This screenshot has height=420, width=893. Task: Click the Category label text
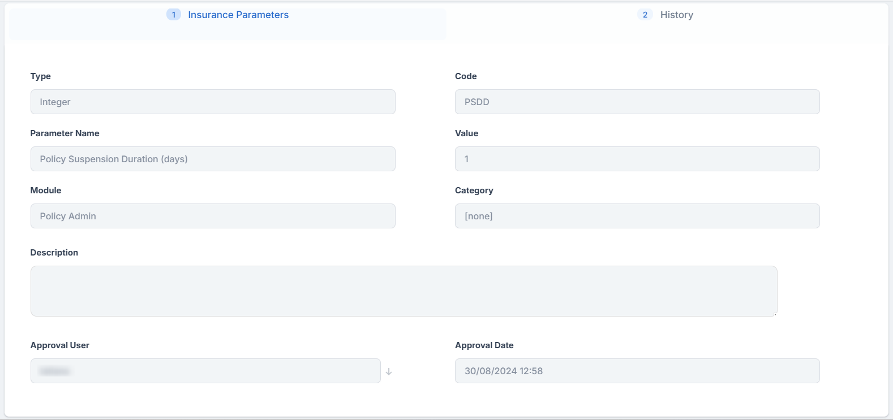[x=474, y=190]
